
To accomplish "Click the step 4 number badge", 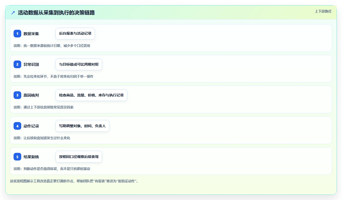I will pos(17,126).
